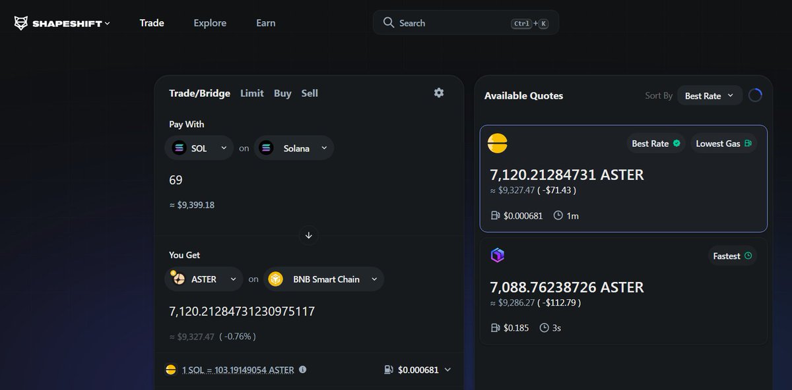Click the gas icon next to $0.185
This screenshot has height=390, width=792.
496,327
